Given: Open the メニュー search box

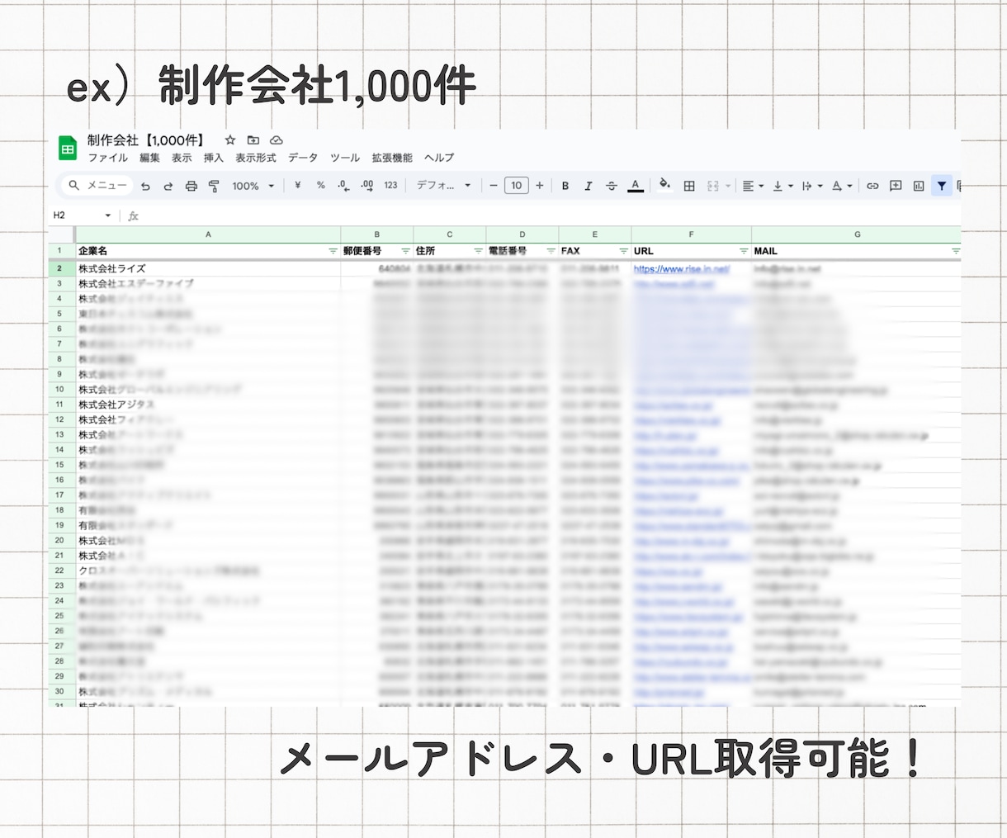Looking at the screenshot, I should 97,186.
